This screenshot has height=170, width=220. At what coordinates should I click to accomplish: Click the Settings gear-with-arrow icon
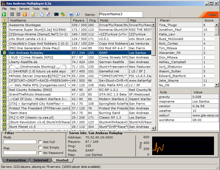coord(63,14)
